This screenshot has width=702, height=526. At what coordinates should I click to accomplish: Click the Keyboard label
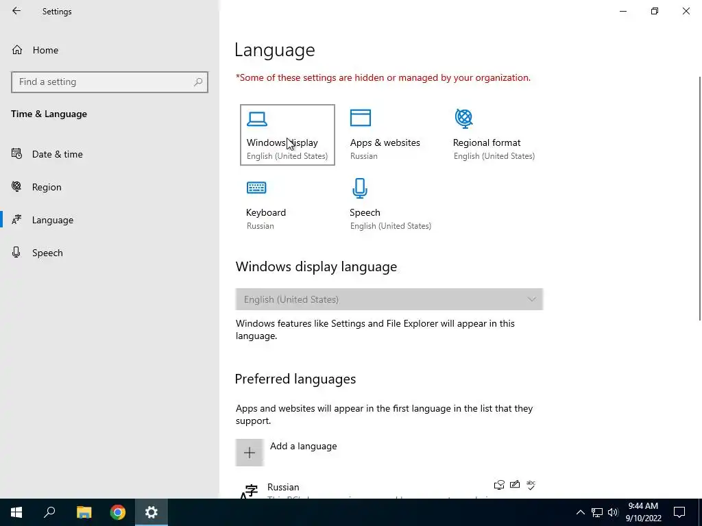(x=266, y=212)
